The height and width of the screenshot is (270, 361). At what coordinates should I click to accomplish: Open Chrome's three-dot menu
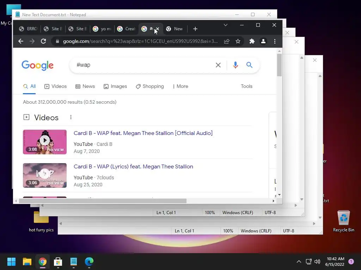click(x=275, y=41)
